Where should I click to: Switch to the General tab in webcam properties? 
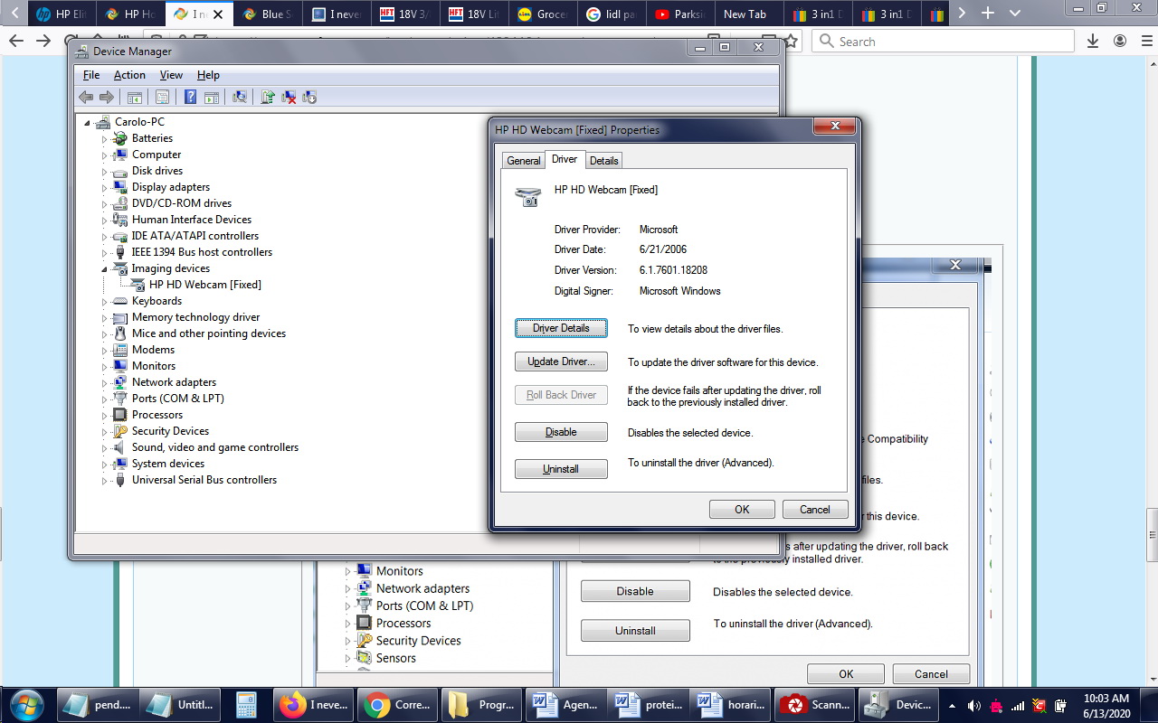click(524, 160)
